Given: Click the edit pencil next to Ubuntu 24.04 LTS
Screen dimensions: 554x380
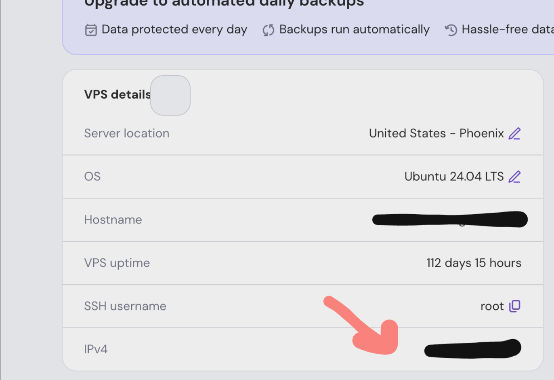Looking at the screenshot, I should click(514, 177).
